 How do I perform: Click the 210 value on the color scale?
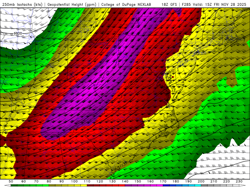(x=214, y=181)
